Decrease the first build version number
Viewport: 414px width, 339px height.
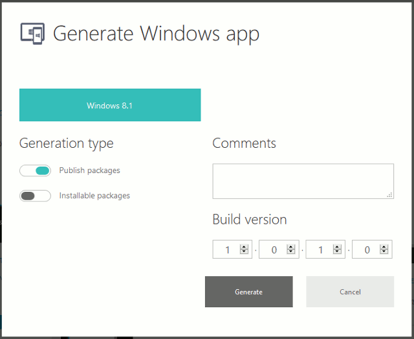pos(244,251)
